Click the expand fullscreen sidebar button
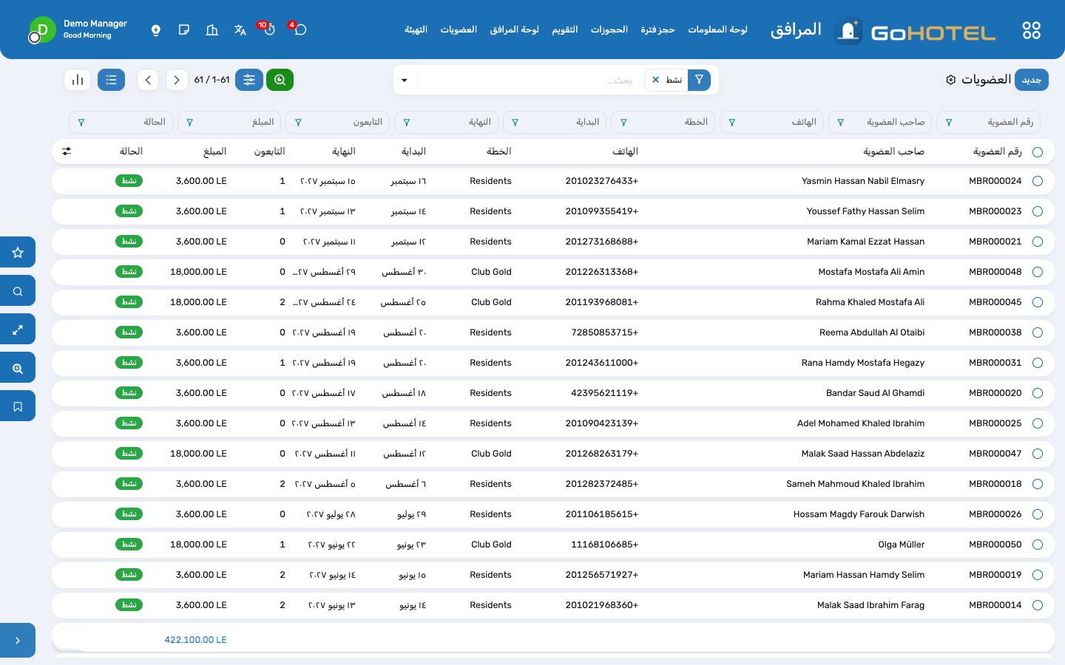Viewport: 1065px width, 665px height. 18,329
